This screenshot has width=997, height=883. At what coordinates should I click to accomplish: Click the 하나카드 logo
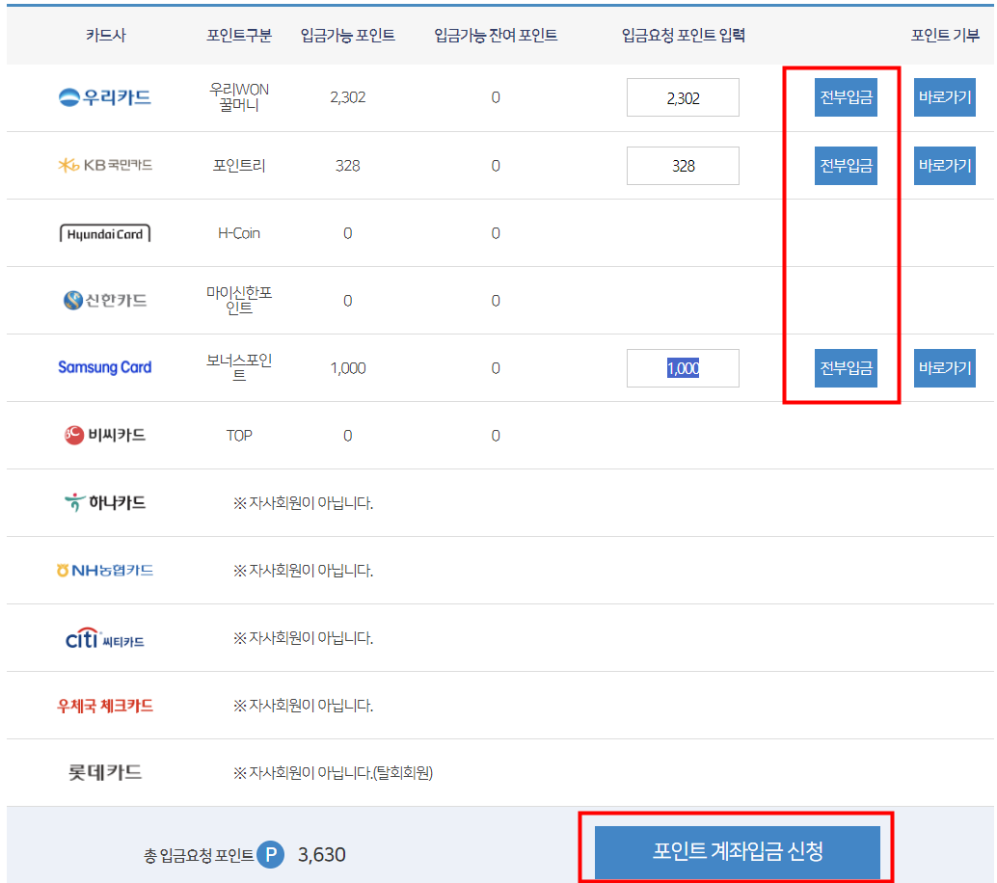(x=104, y=502)
